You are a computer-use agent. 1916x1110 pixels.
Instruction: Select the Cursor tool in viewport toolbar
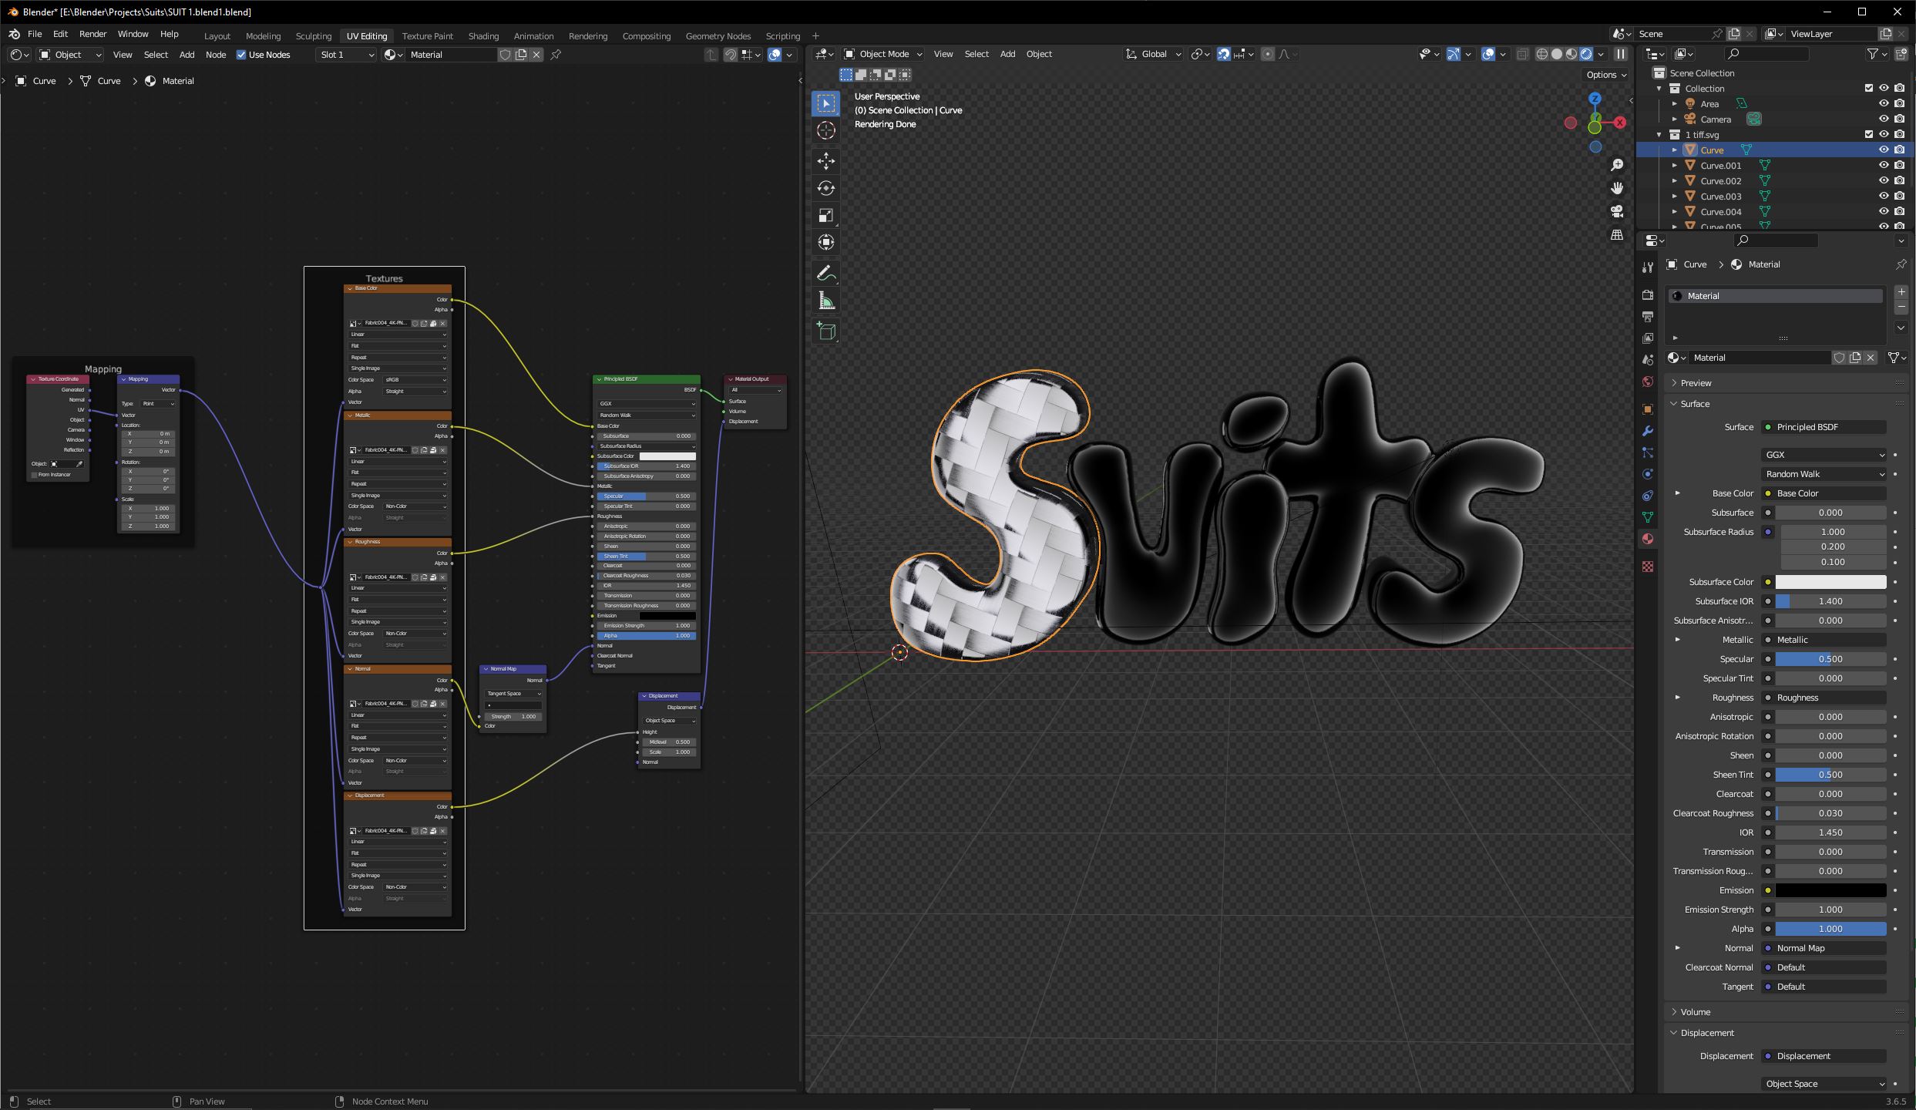pyautogui.click(x=825, y=130)
